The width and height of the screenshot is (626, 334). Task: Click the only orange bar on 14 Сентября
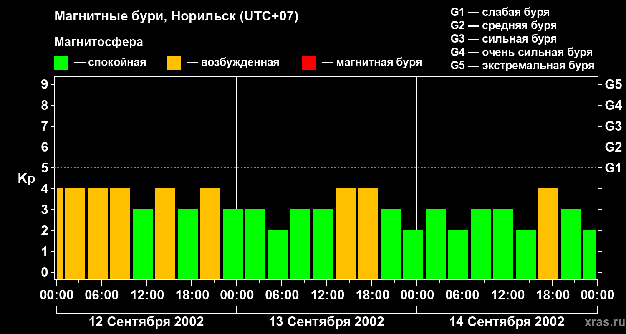[x=548, y=234]
